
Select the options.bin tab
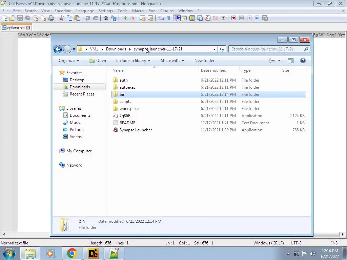click(16, 28)
